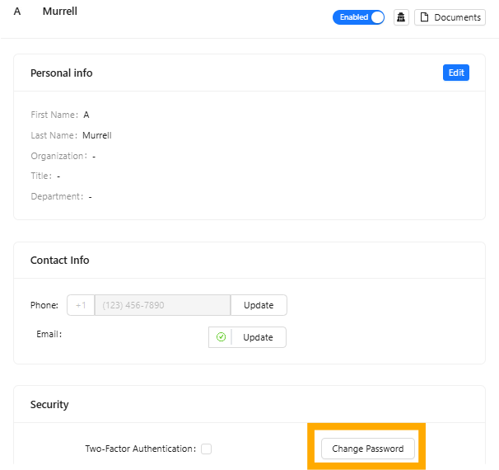Click the Organization field label
Viewport: 499px width, 470px height.
click(x=58, y=156)
